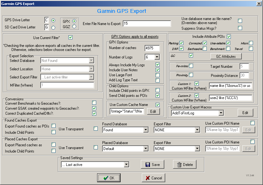Image resolution: width=263 pixels, height=185 pixels.
Task: Choose GGZ export format
Action: pos(74,27)
